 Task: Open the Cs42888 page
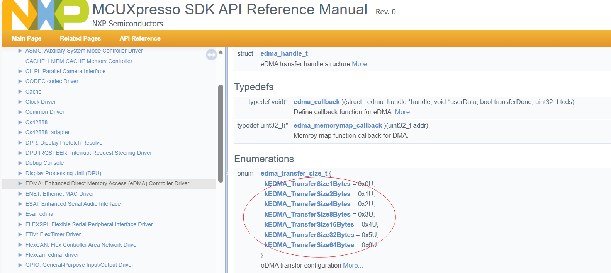point(36,122)
